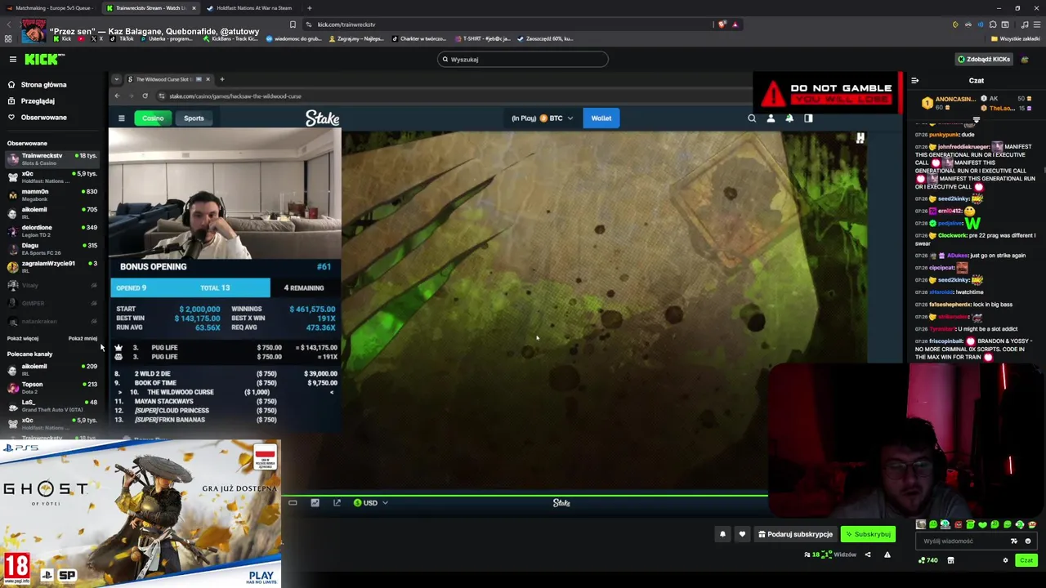Open Strona główna in sidebar
1046x588 pixels.
(43, 84)
